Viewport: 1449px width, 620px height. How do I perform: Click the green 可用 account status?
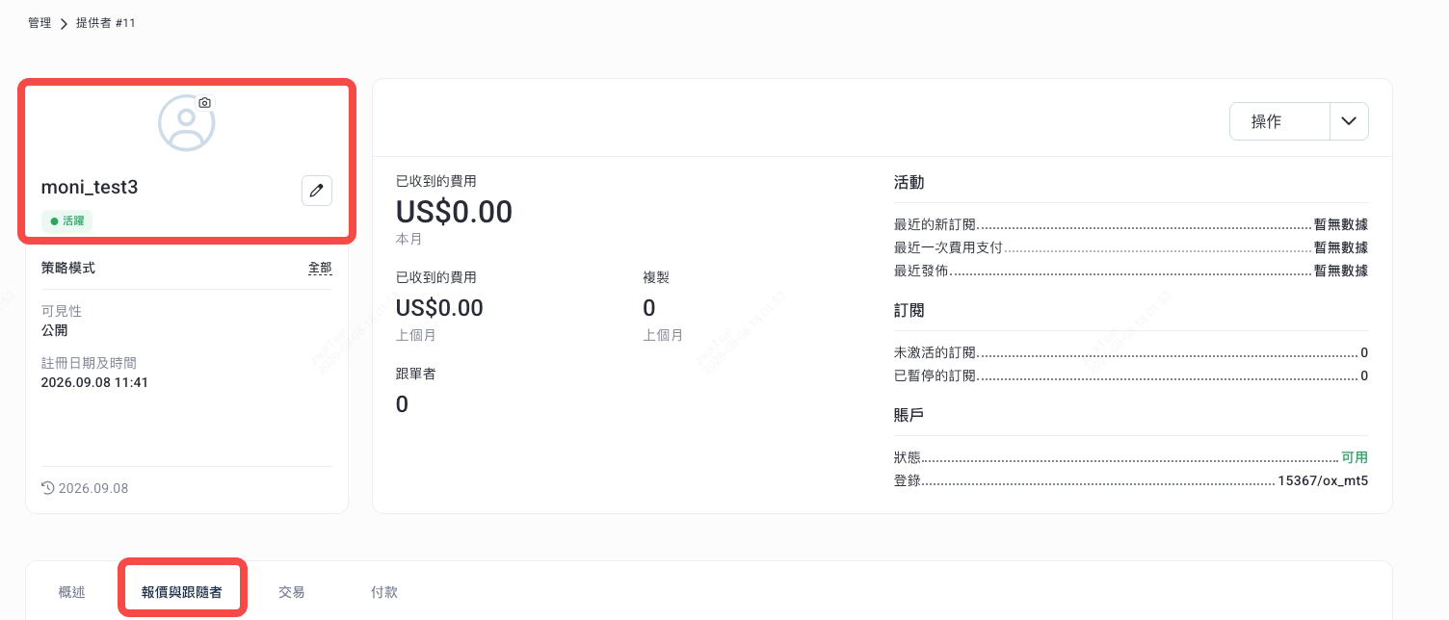[x=1355, y=457]
